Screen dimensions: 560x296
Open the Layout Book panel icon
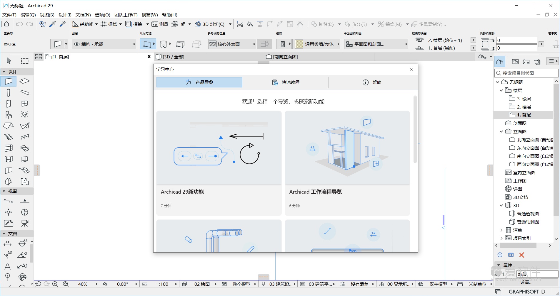coord(526,61)
